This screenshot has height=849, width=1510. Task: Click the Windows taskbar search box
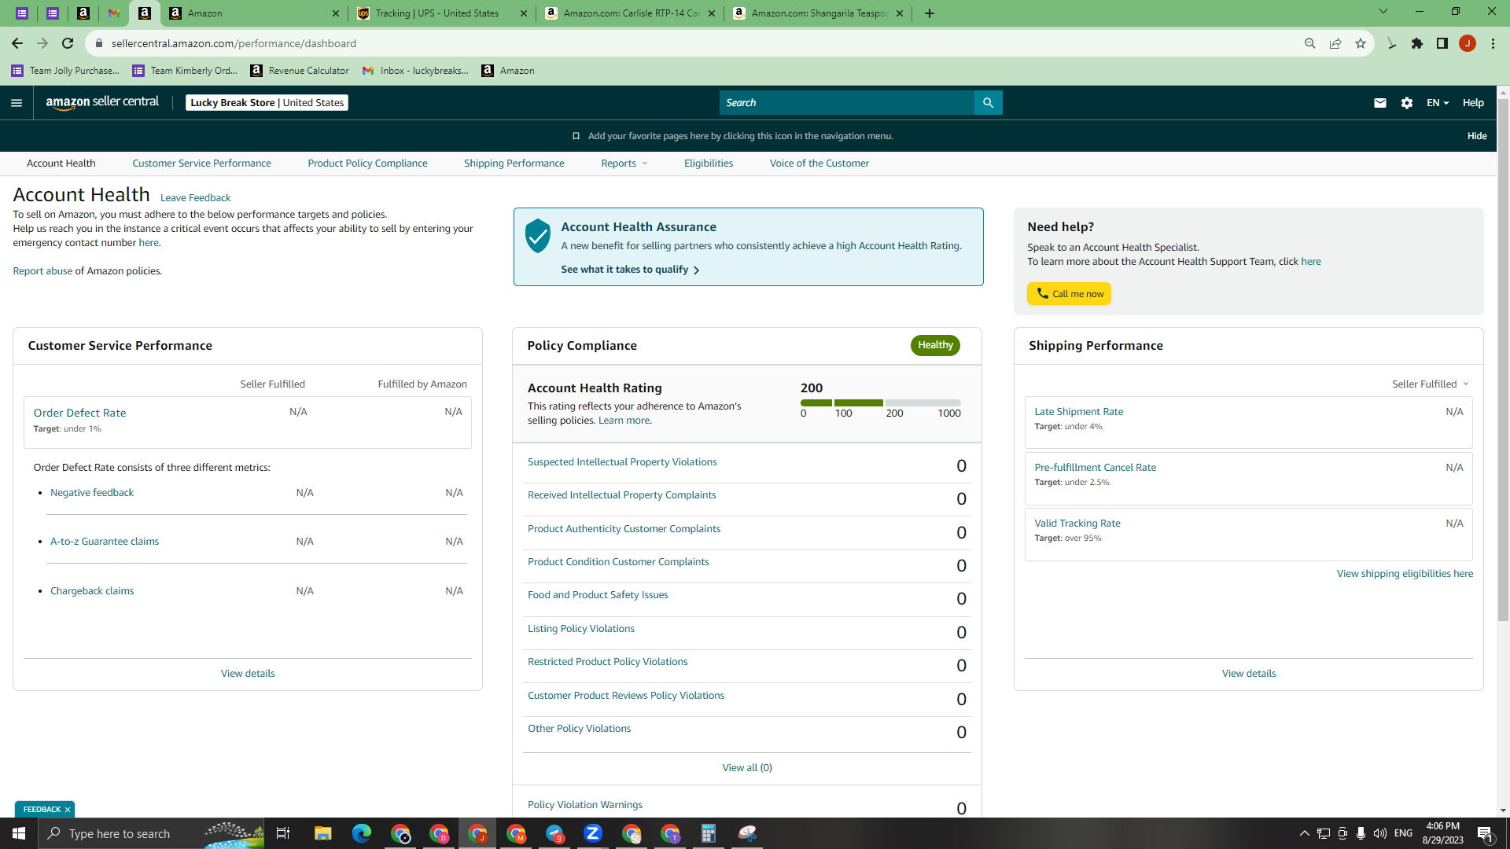click(151, 833)
